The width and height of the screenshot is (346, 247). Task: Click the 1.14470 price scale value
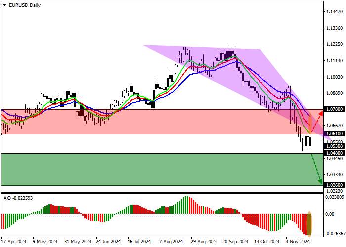[x=335, y=12]
